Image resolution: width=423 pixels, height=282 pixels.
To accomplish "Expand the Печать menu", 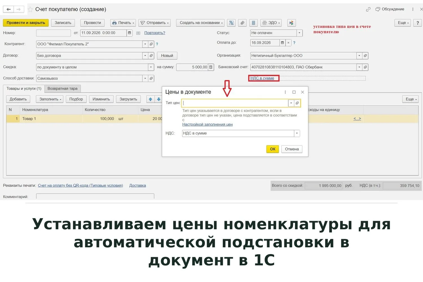I will [x=123, y=23].
